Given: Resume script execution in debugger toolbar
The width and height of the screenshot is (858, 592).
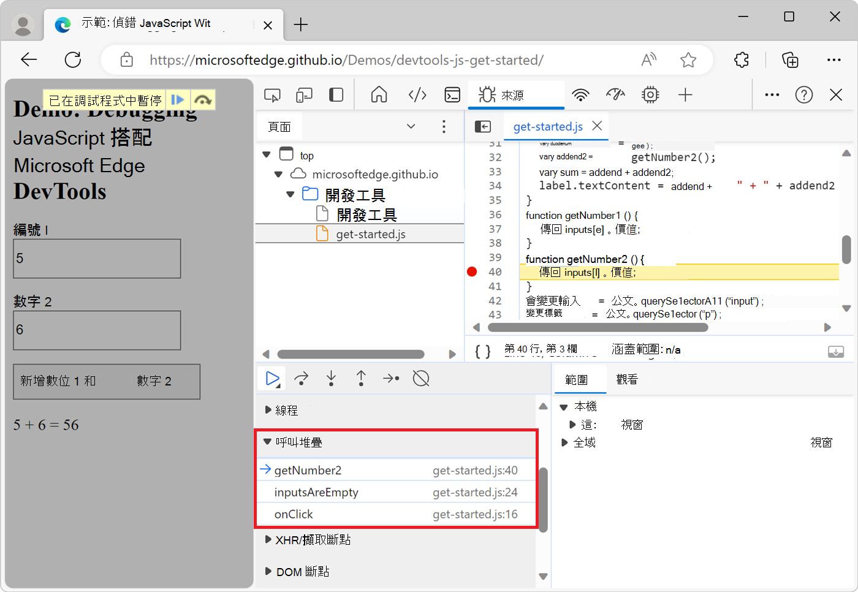Looking at the screenshot, I should click(x=273, y=379).
